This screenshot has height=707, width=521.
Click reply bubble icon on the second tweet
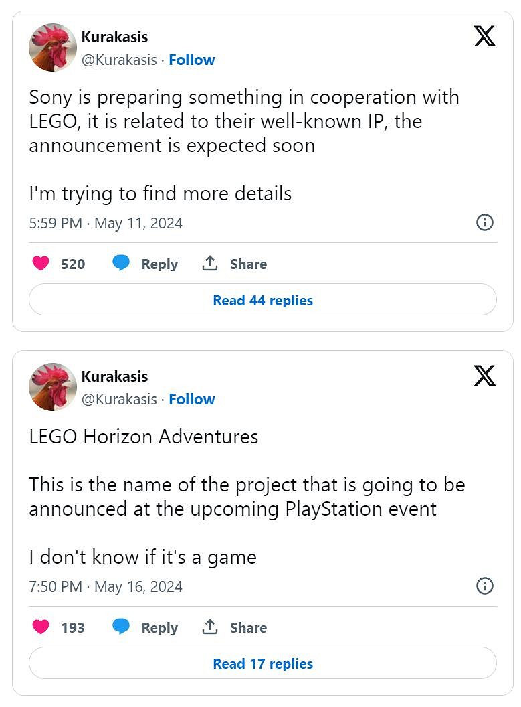121,627
